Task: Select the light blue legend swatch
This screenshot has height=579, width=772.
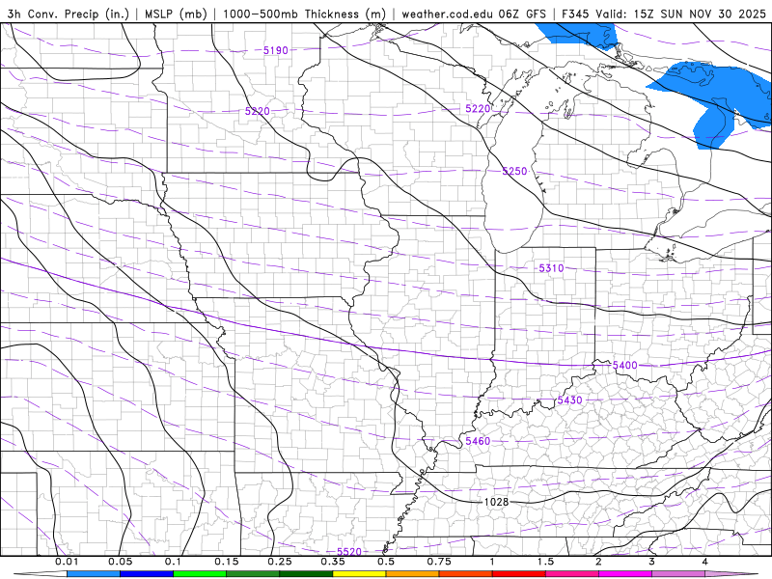Action: (94, 574)
